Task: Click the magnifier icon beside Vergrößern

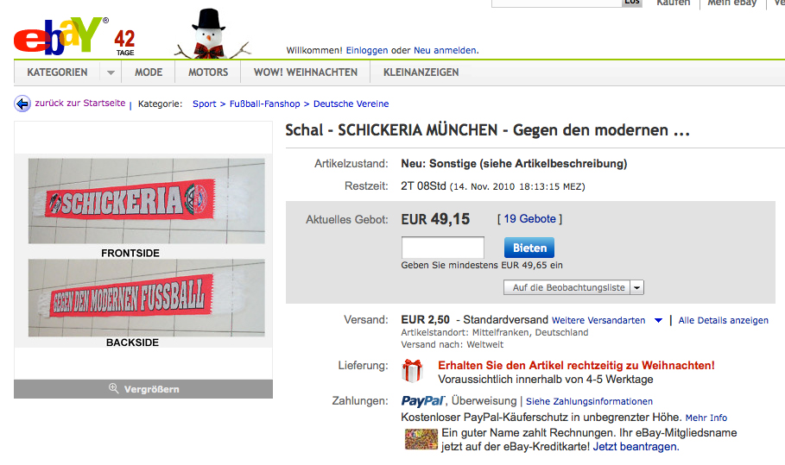Action: coord(114,388)
